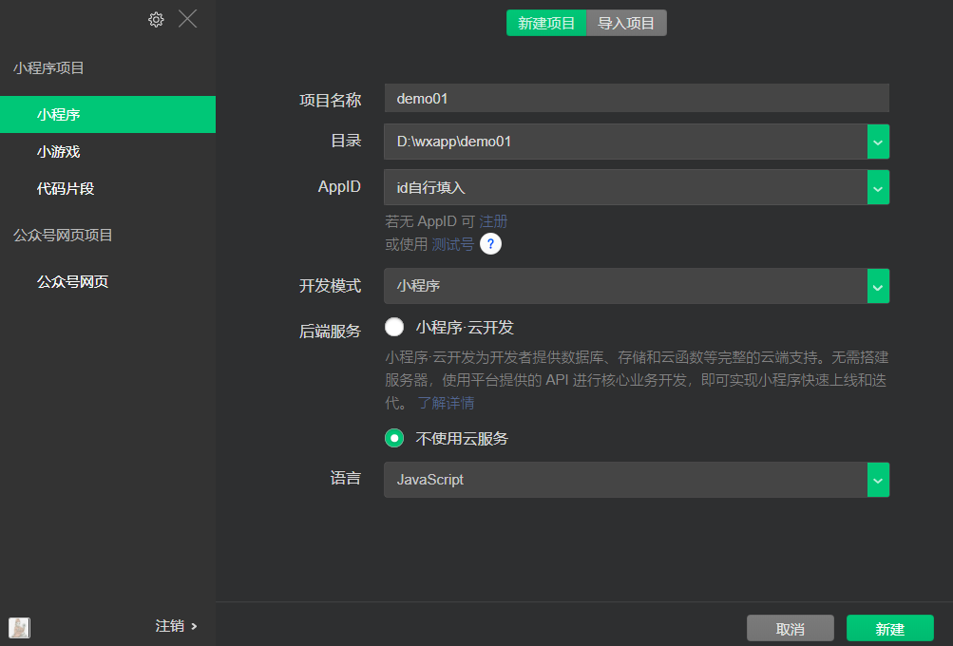
Task: Click the blue question mark help icon
Action: tap(490, 244)
